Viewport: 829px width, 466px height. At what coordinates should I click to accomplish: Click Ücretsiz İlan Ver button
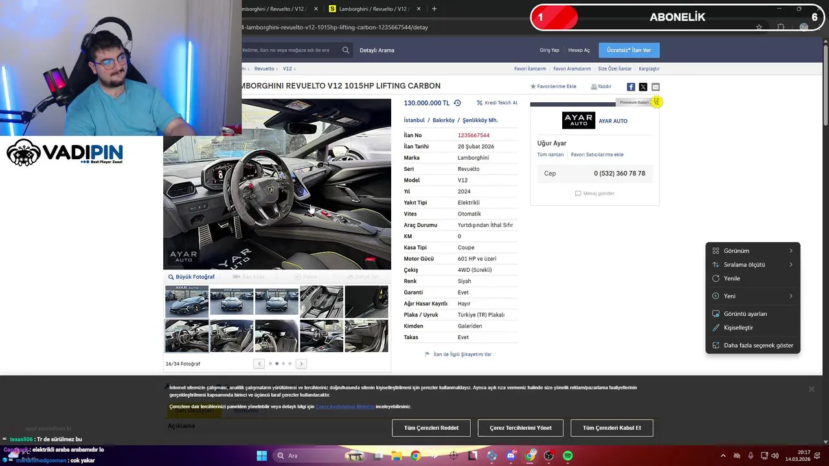629,50
